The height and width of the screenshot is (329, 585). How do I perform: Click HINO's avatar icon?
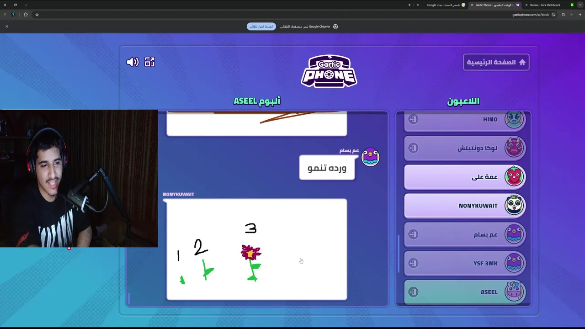[514, 119]
